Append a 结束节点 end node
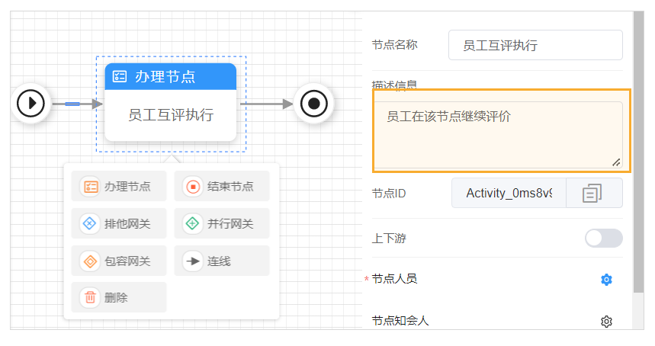 [221, 187]
